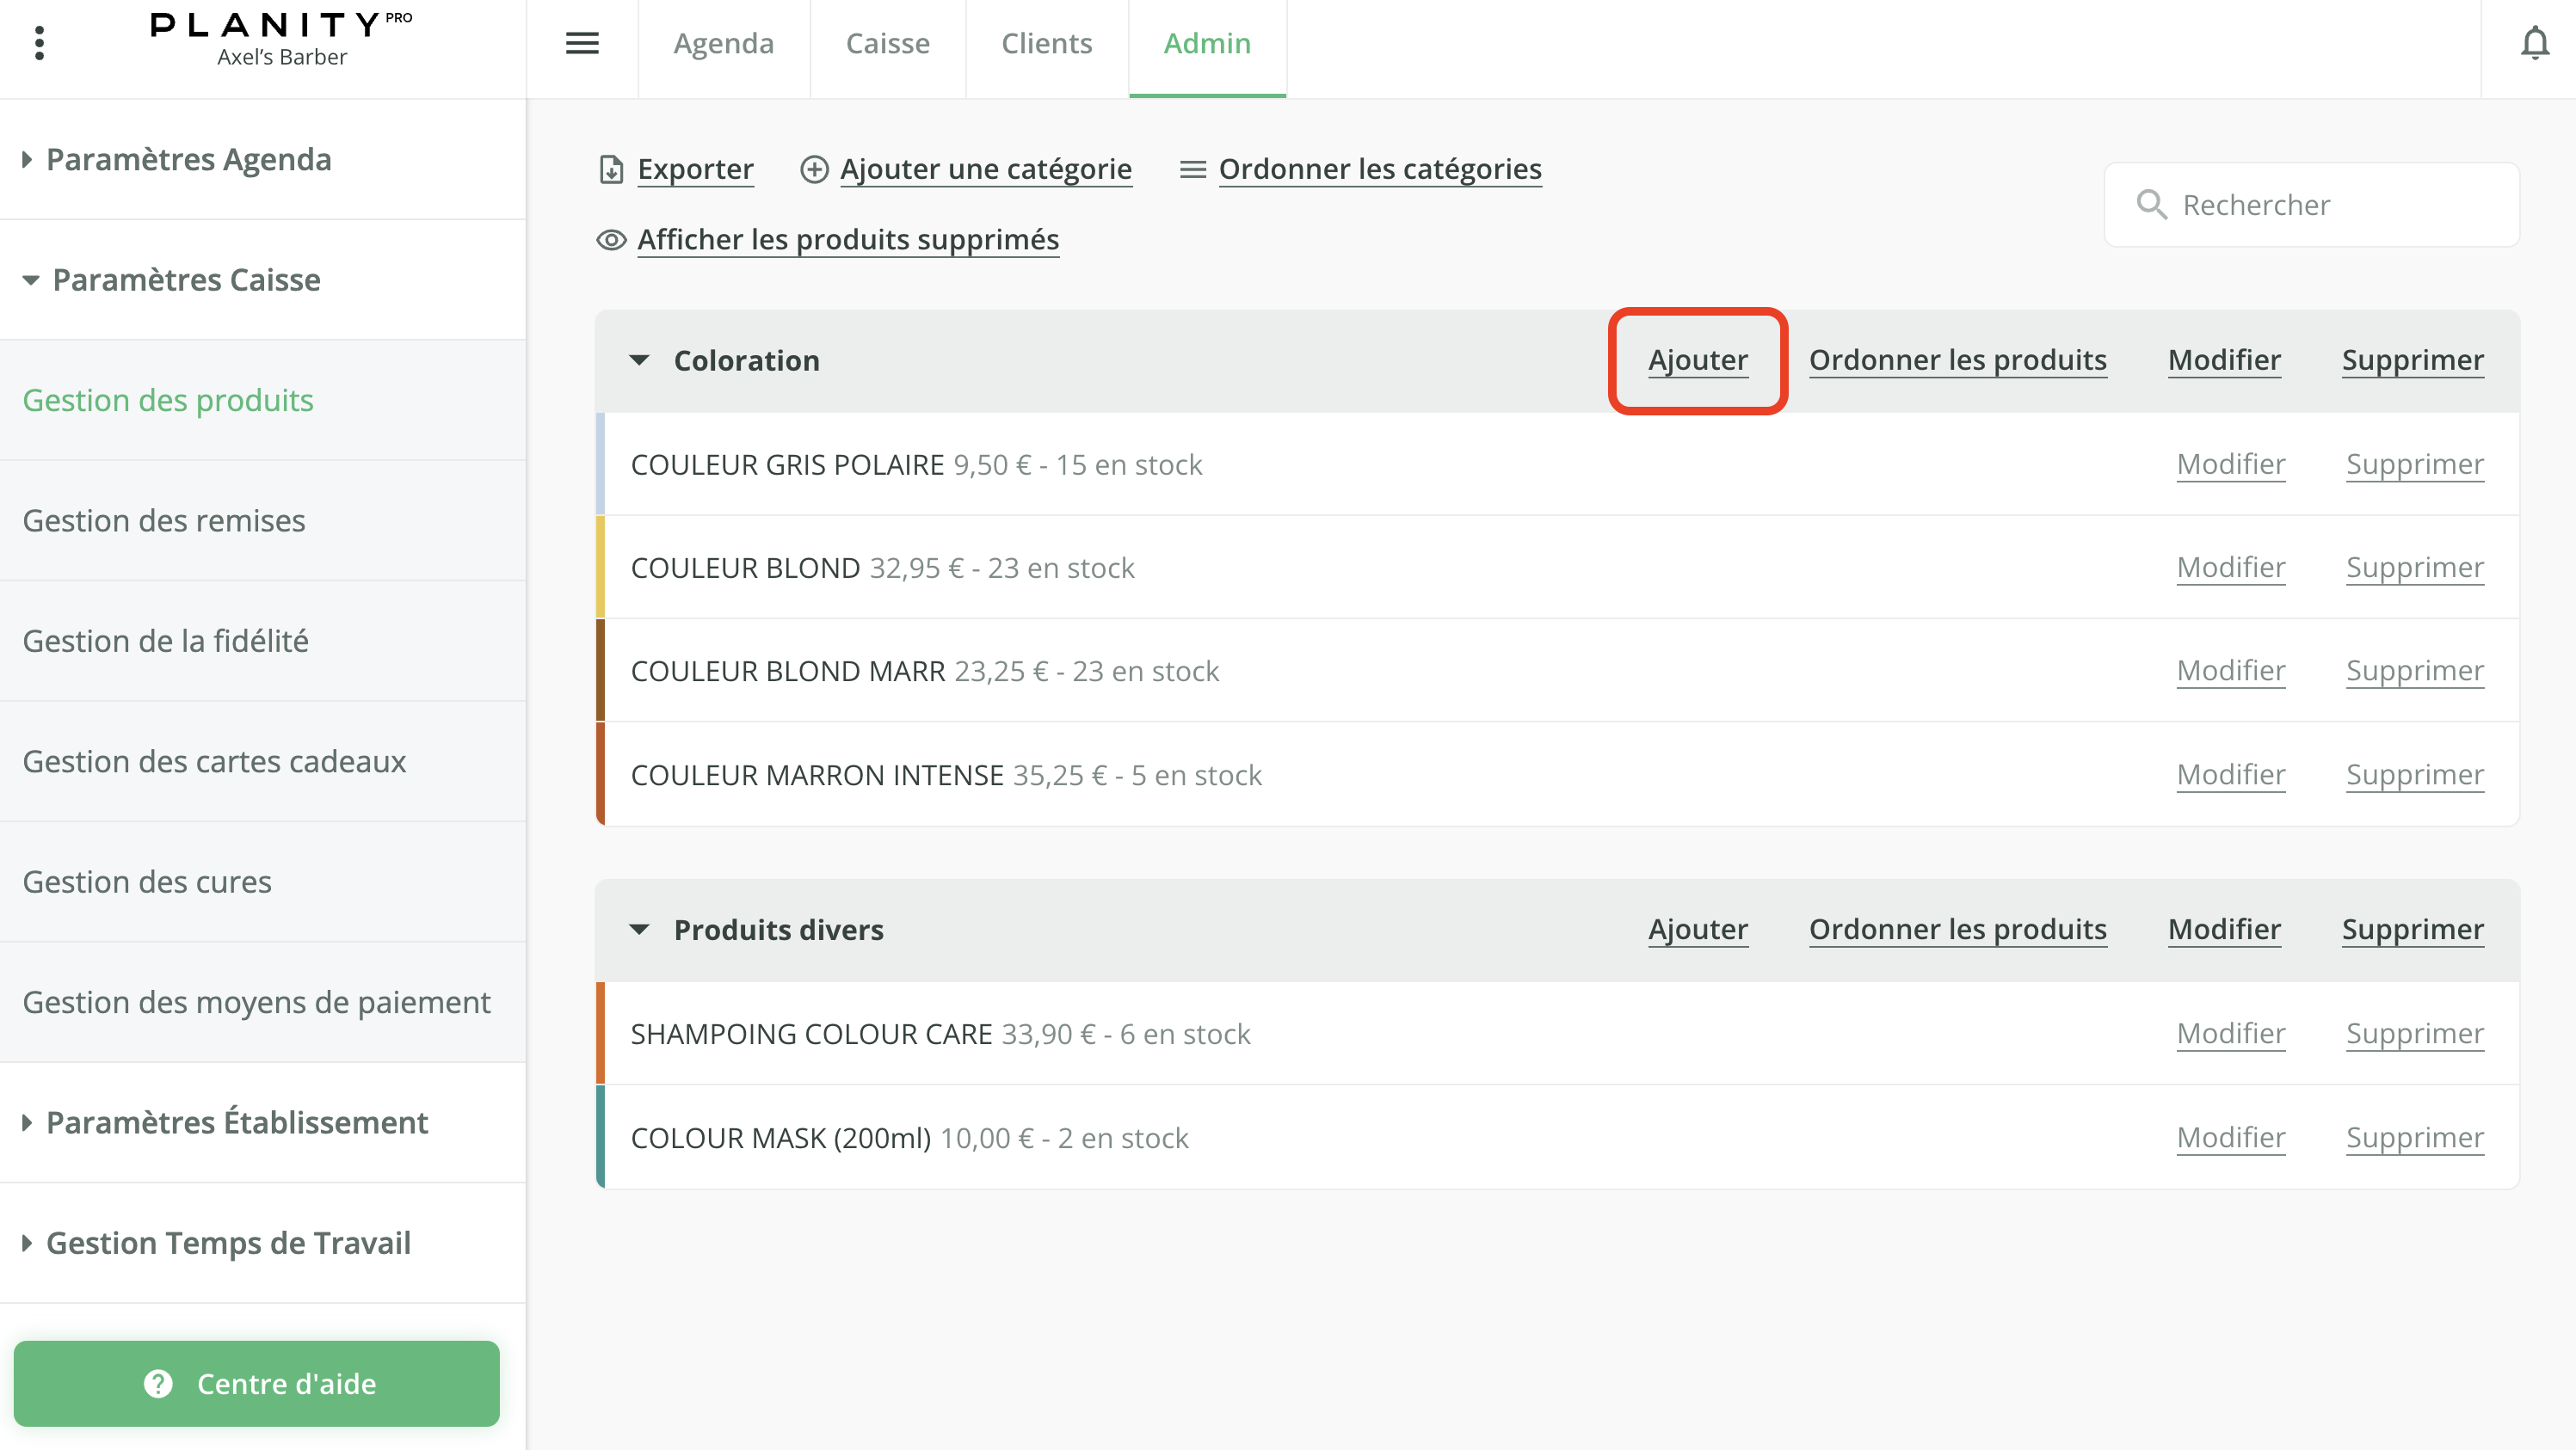This screenshot has height=1450, width=2576.
Task: Click the Ordonner les catégories lines icon
Action: [1192, 170]
